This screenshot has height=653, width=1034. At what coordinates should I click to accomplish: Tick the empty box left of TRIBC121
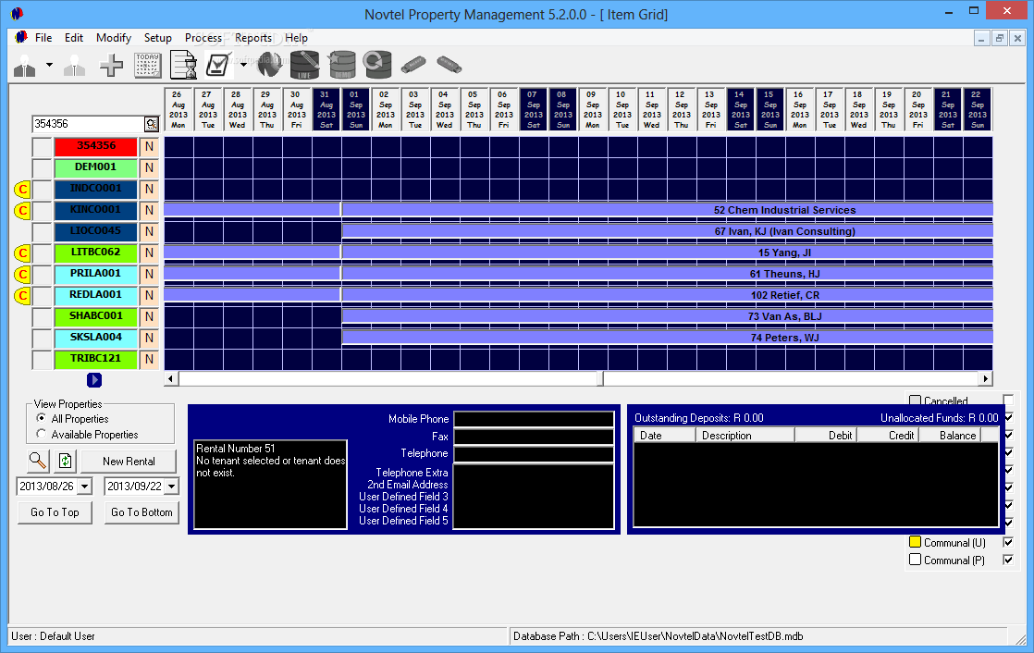click(x=42, y=359)
